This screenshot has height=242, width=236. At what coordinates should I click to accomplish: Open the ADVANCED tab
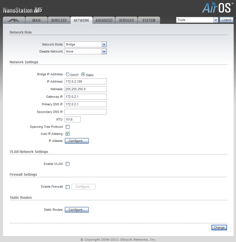(x=104, y=20)
